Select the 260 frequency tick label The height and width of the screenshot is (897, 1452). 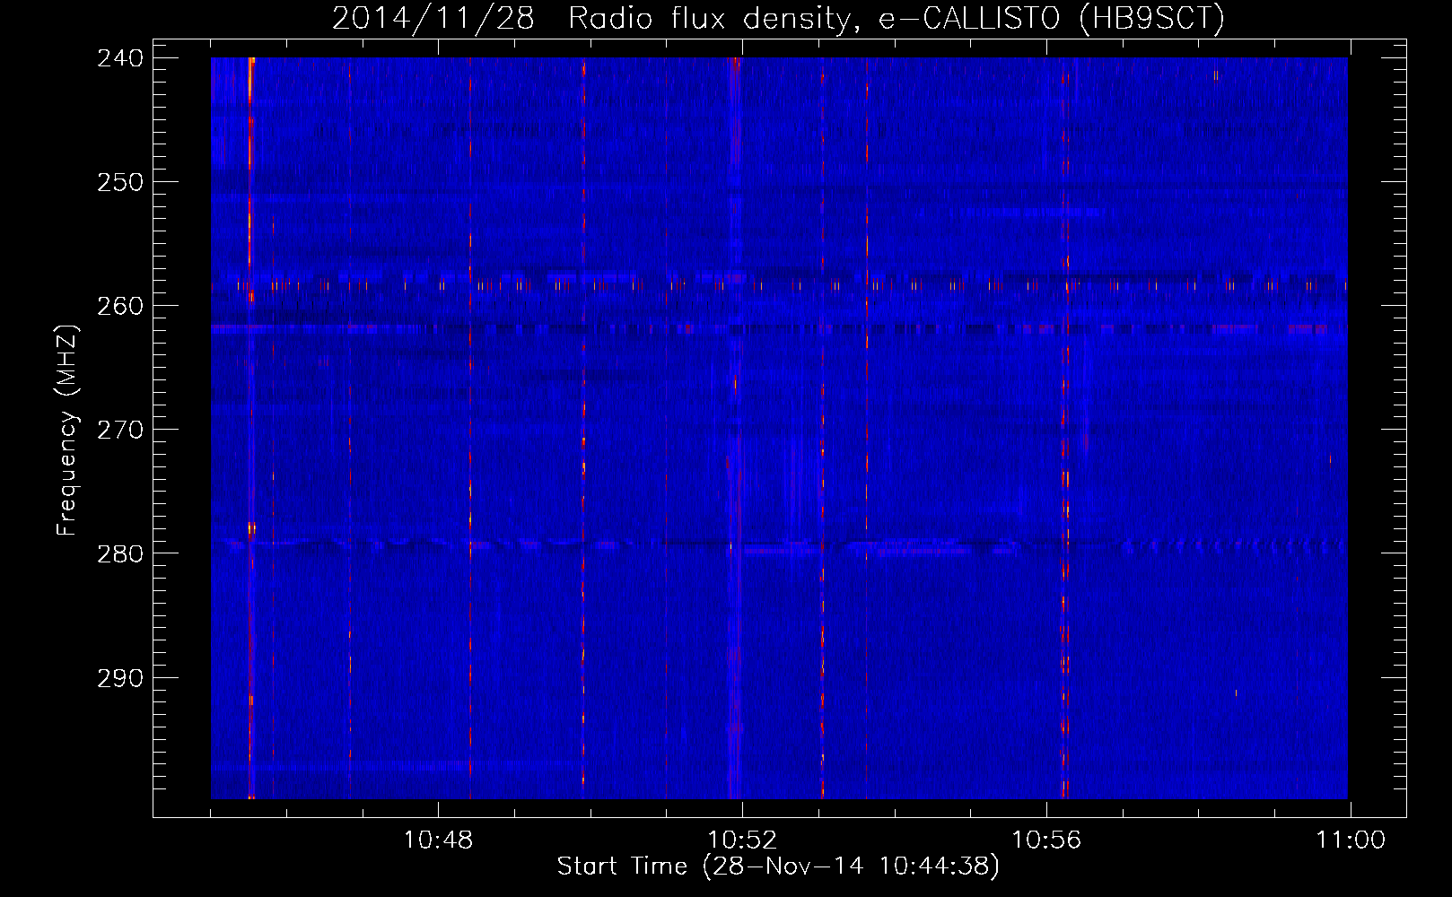pos(120,306)
